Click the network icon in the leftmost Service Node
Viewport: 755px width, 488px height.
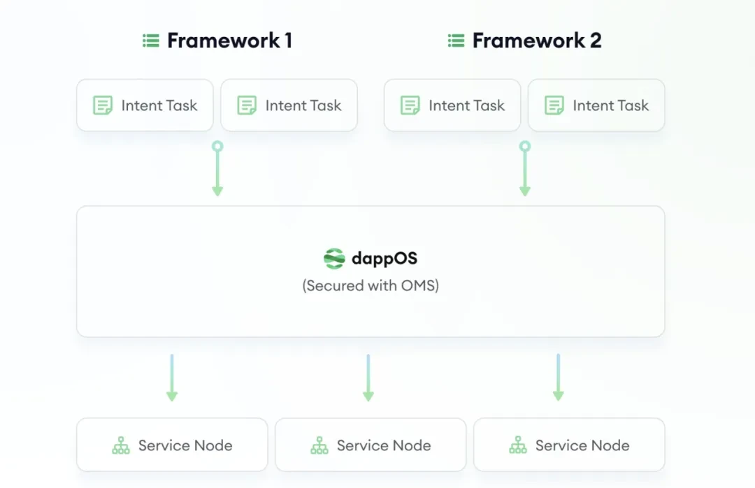[x=121, y=445]
